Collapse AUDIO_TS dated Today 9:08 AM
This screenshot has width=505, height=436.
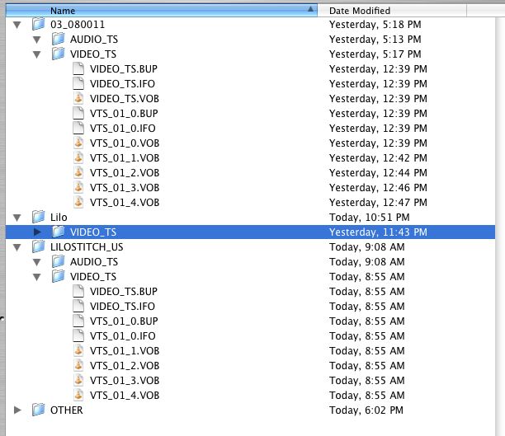point(37,262)
